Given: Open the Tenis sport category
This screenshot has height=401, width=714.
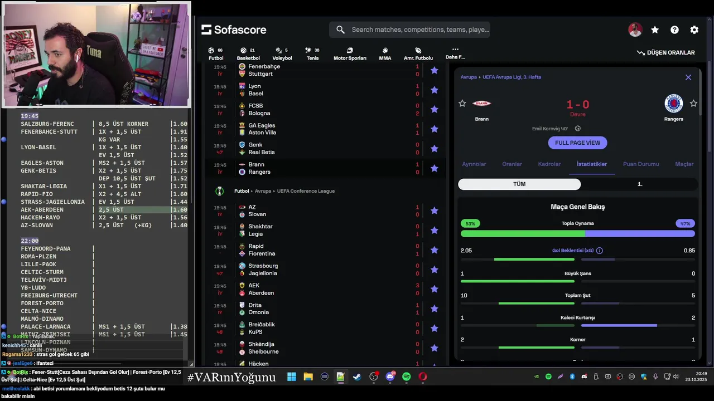Looking at the screenshot, I should pyautogui.click(x=312, y=53).
